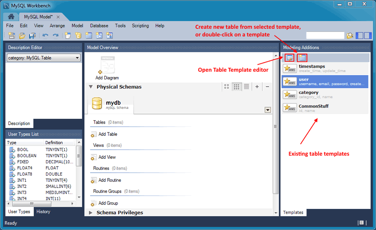Click the Add new schema toolbar icon
This screenshot has width=376, height=230.
click(x=78, y=36)
